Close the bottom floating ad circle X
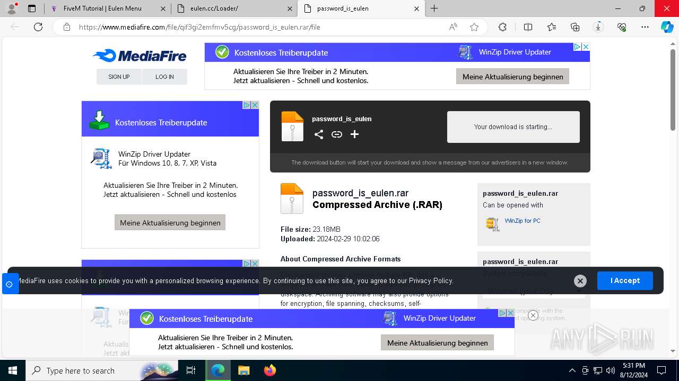This screenshot has height=381, width=679. coord(533,315)
